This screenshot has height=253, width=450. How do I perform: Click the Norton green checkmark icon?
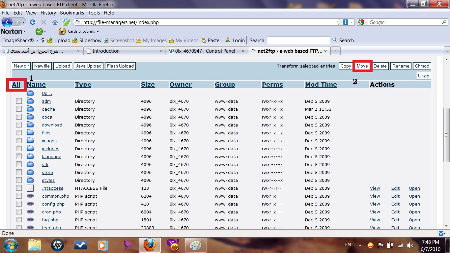click(39, 31)
